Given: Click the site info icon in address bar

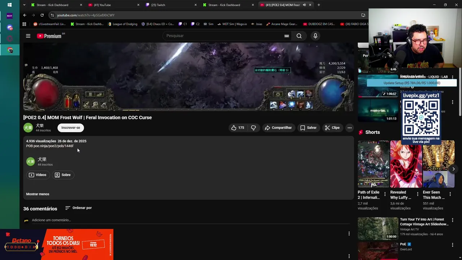Looking at the screenshot, I should [x=52, y=15].
